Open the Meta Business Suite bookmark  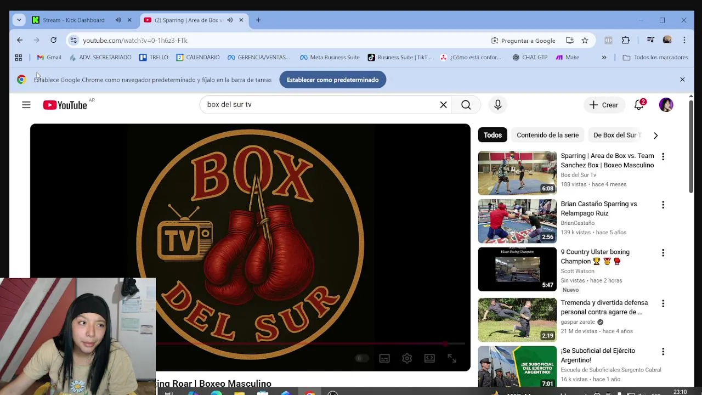tap(330, 57)
